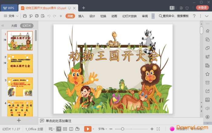
Task: Click the zoom slider handle
Action: (123, 129)
